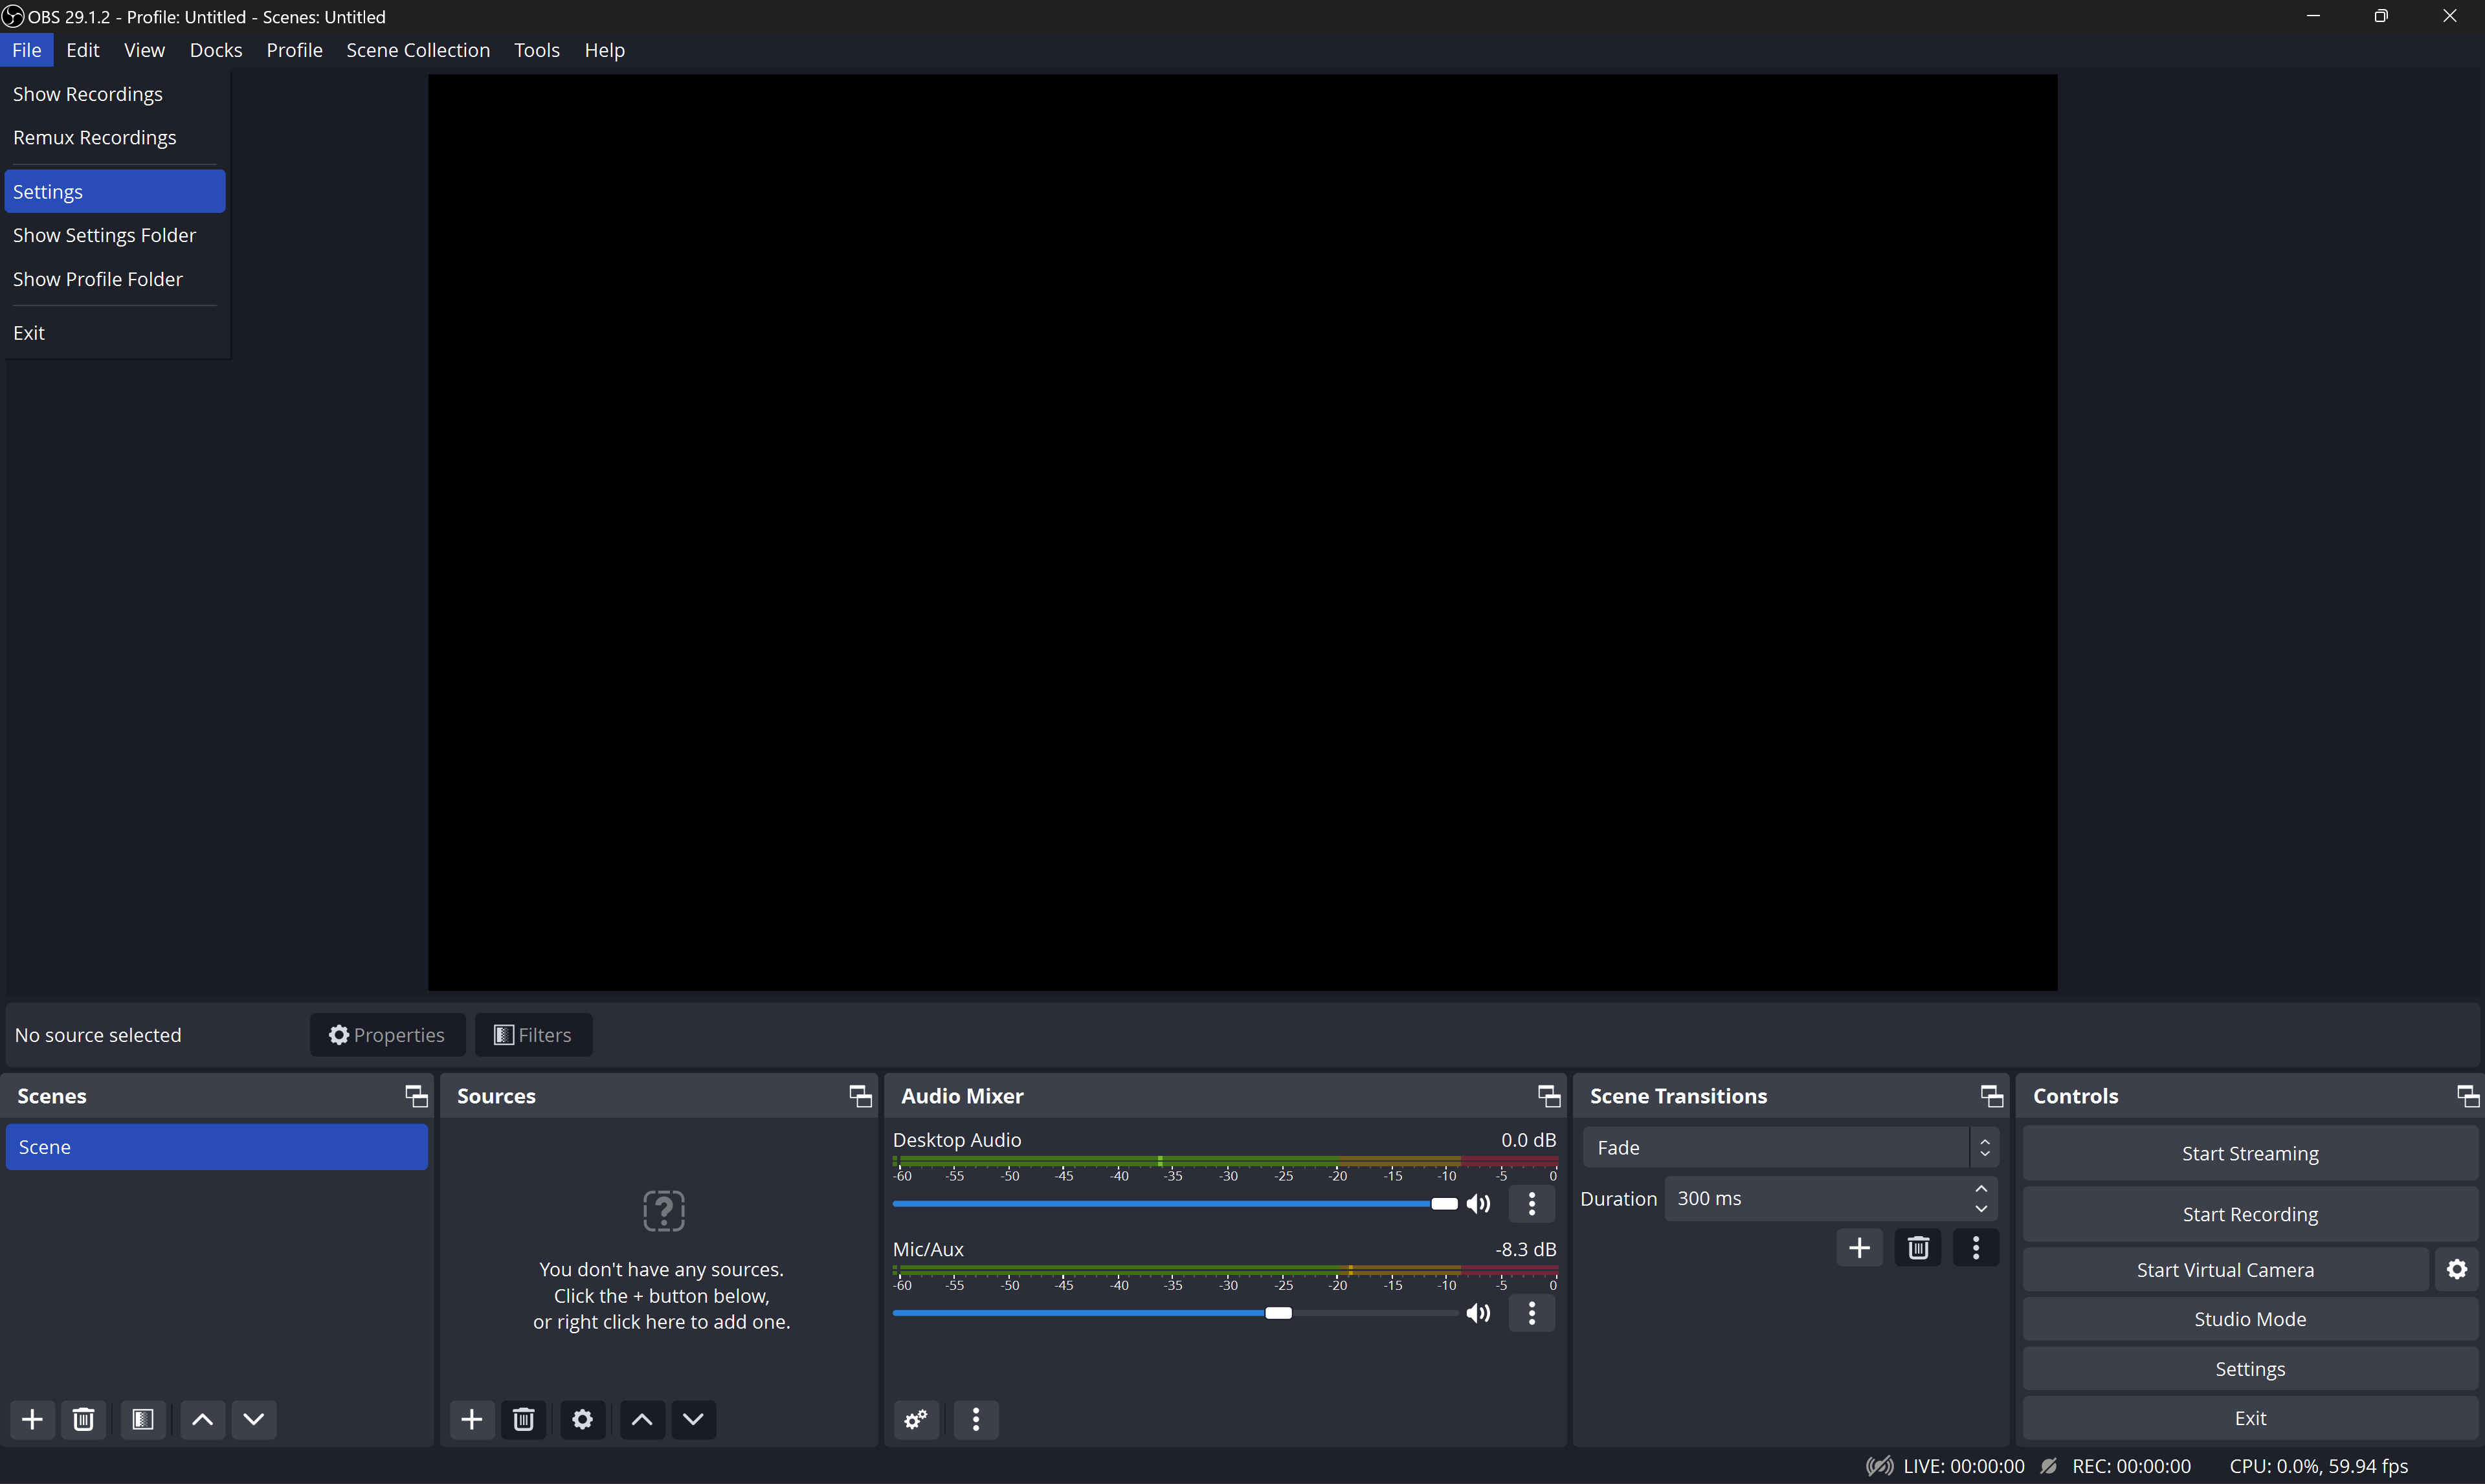Pop out the Audio Mixer dock icon
This screenshot has height=1484, width=2485.
pyautogui.click(x=1548, y=1096)
